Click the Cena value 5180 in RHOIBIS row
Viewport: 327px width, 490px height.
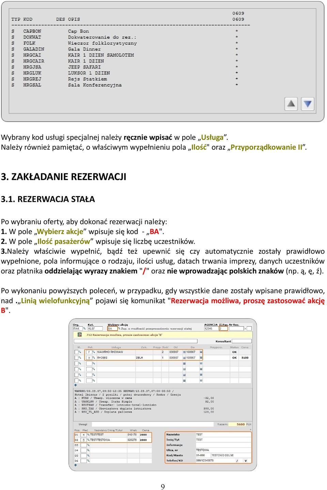[245, 358]
